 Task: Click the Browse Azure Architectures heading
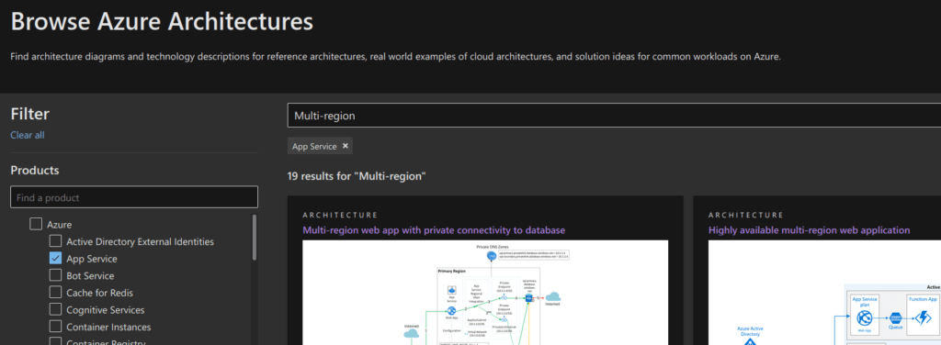162,22
